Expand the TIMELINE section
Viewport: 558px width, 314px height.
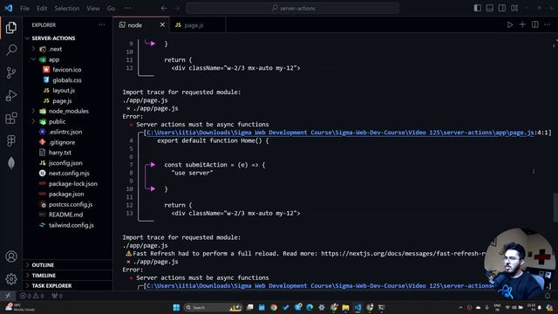(68, 276)
